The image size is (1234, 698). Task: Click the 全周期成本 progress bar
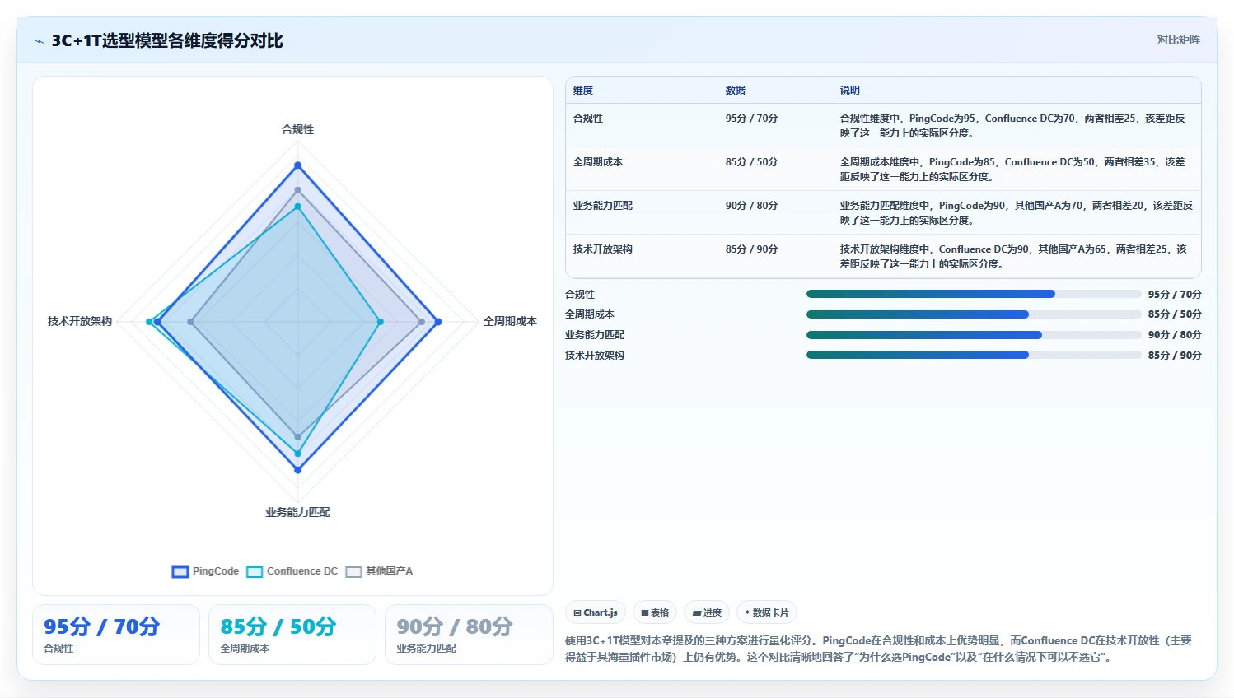(x=974, y=314)
